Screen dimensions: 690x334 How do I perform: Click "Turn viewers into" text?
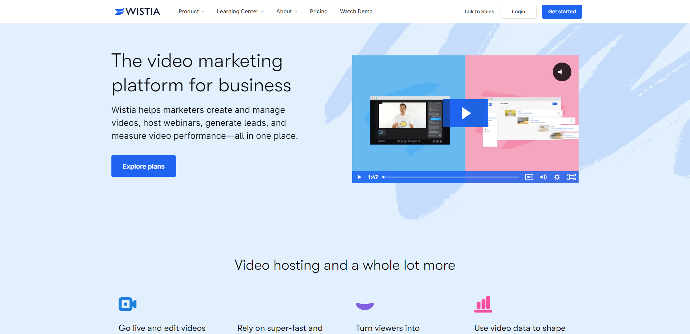[x=388, y=328]
